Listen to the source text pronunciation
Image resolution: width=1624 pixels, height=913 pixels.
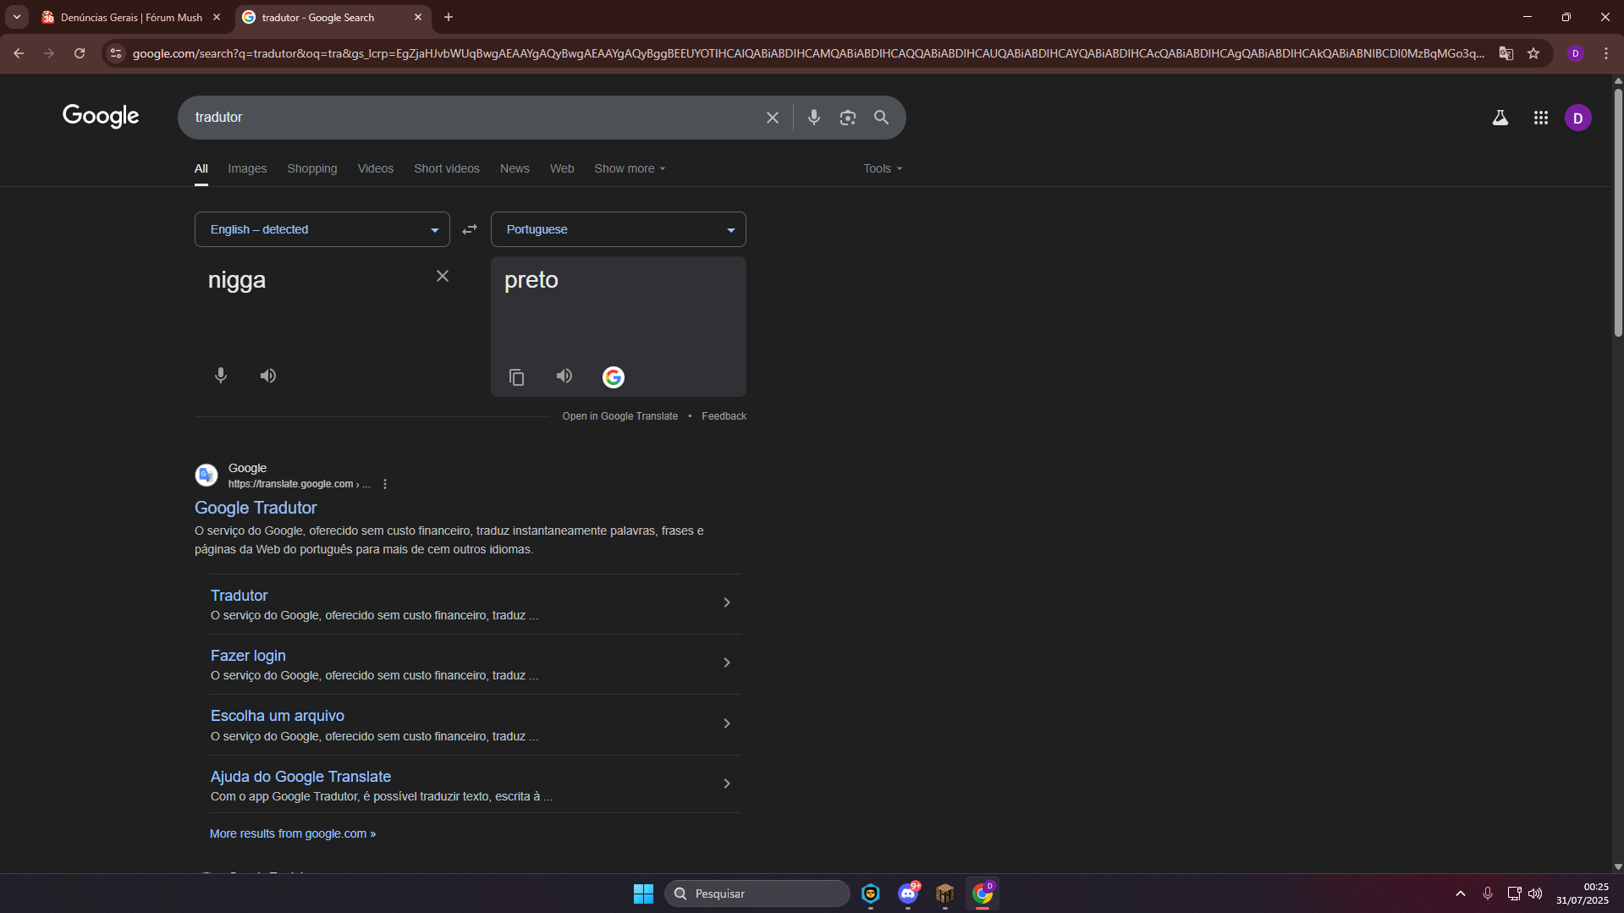pos(267,376)
